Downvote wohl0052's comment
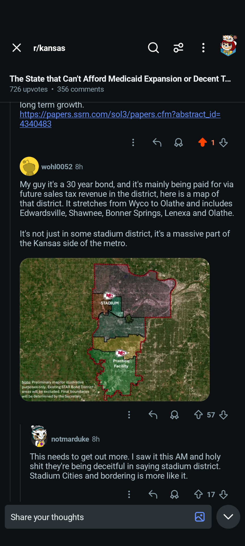 223,415
